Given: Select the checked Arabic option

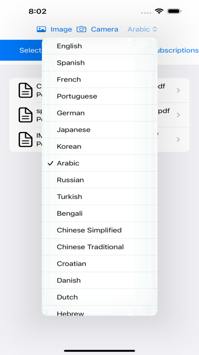Looking at the screenshot, I should click(99, 163).
